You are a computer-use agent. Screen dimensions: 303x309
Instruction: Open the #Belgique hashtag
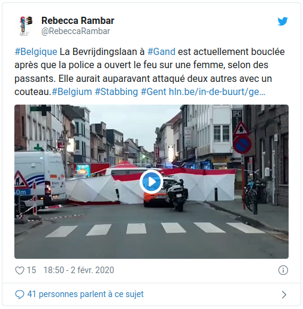coord(36,52)
